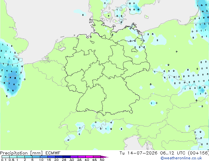Click the "ECMWF" model label
This screenshot has width=209, height=161.
click(53, 153)
